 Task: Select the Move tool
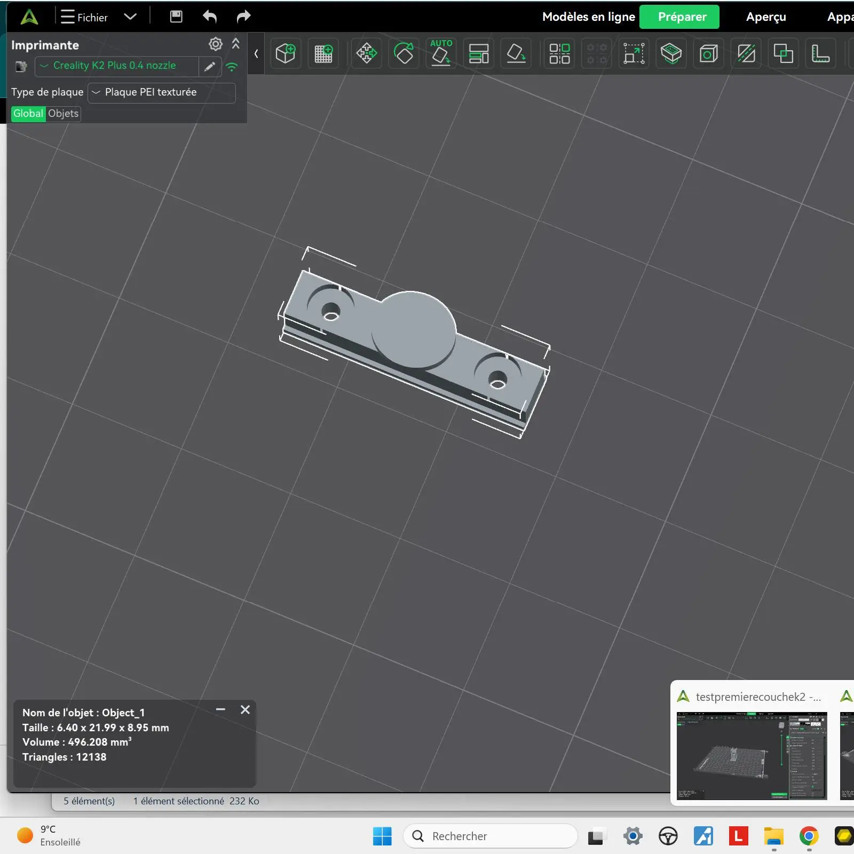(367, 53)
